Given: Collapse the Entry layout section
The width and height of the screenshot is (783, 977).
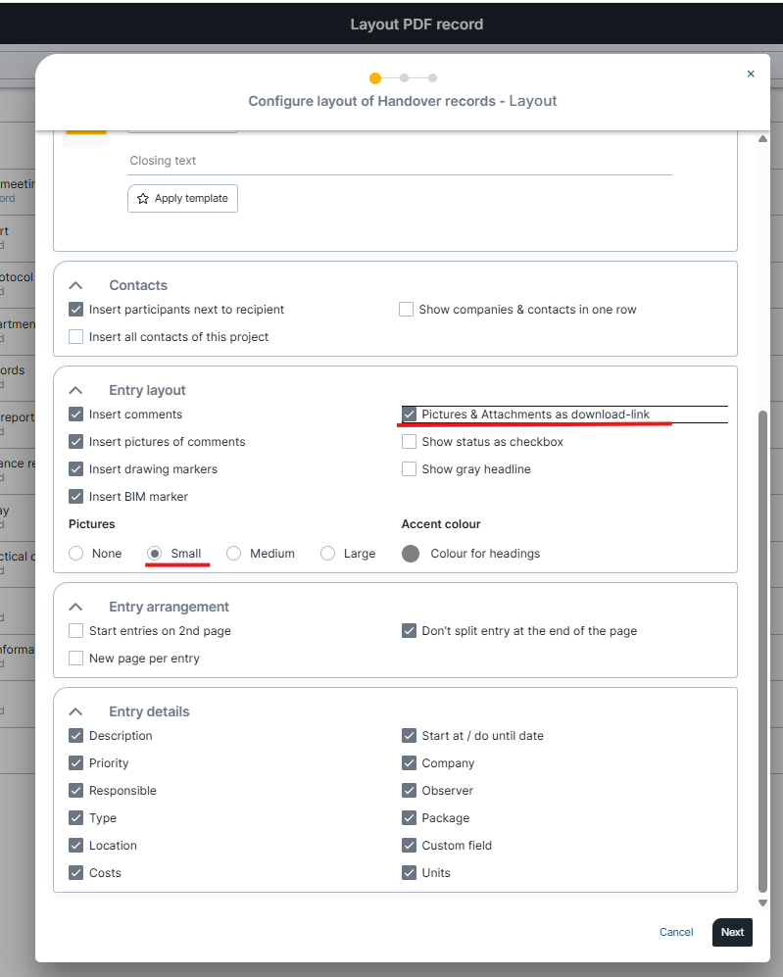Looking at the screenshot, I should 76,391.
